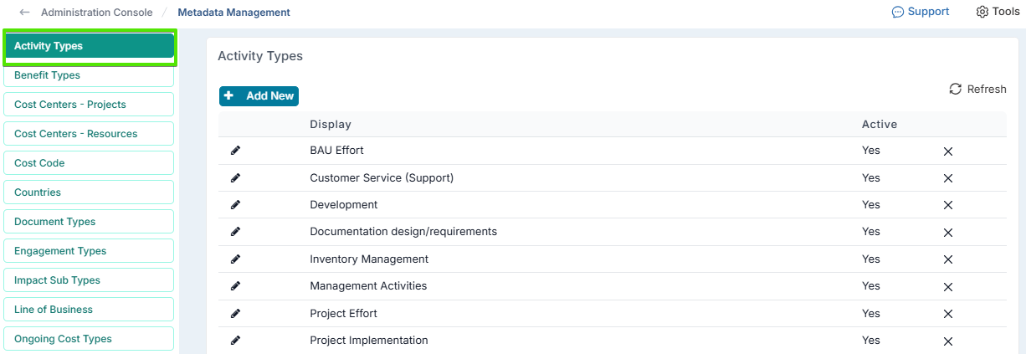1026x354 pixels.
Task: Edit the Development row with pencil icon
Action: tap(235, 205)
